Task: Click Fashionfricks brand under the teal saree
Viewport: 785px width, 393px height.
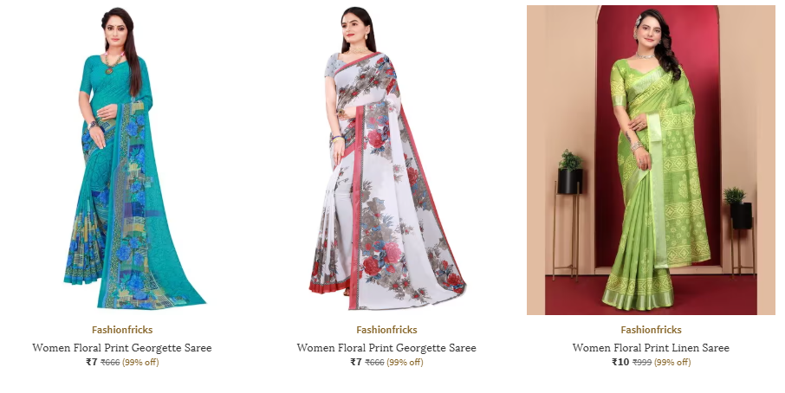Action: [x=122, y=330]
